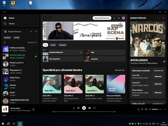Pause the current song
The image size is (168, 126).
[x=84, y=108]
